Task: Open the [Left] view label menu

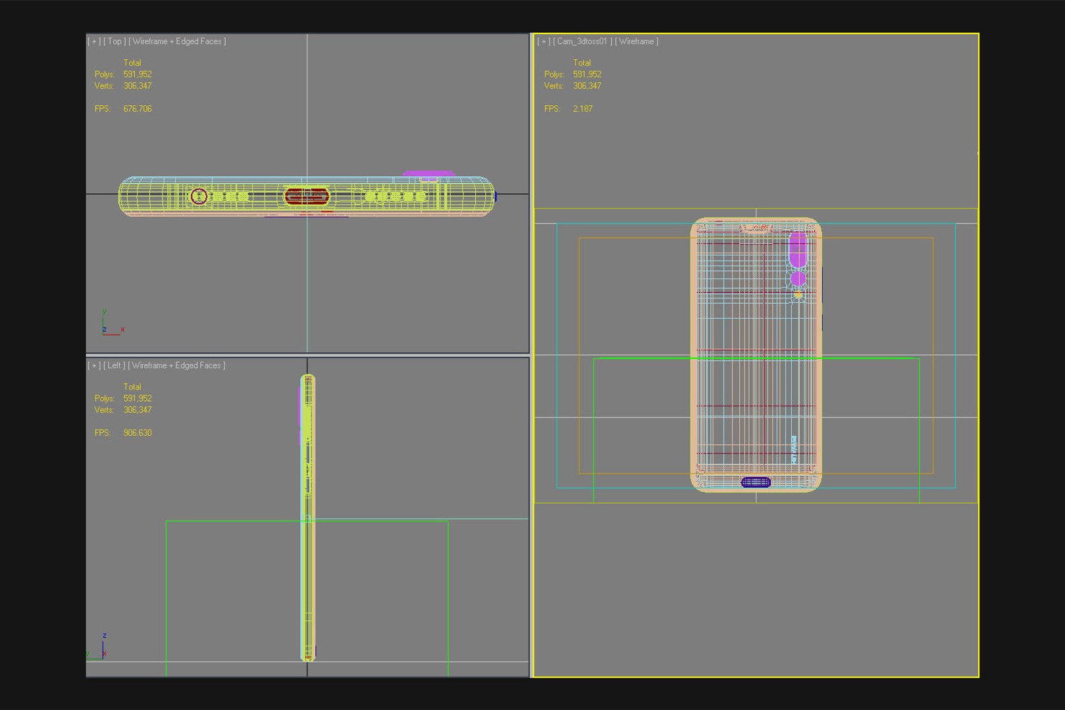Action: point(115,366)
